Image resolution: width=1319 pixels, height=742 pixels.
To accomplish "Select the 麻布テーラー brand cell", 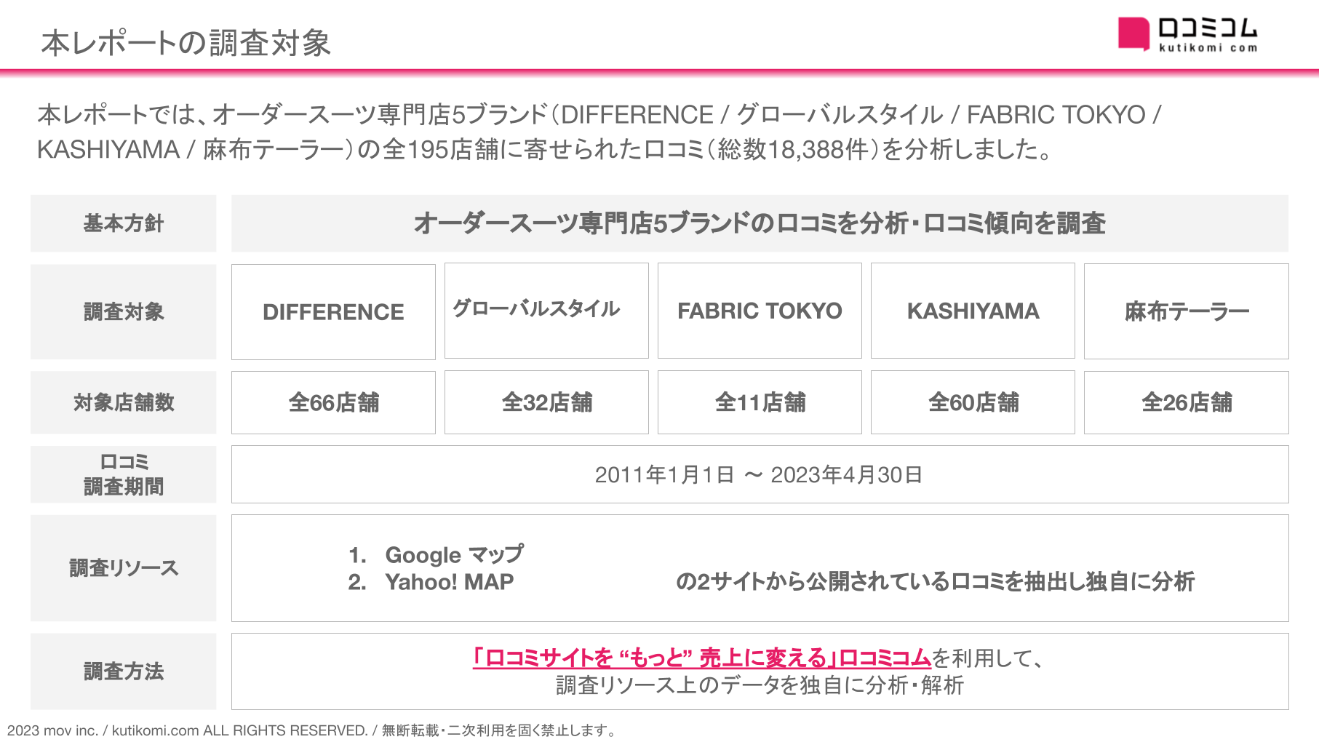I will tap(1186, 311).
